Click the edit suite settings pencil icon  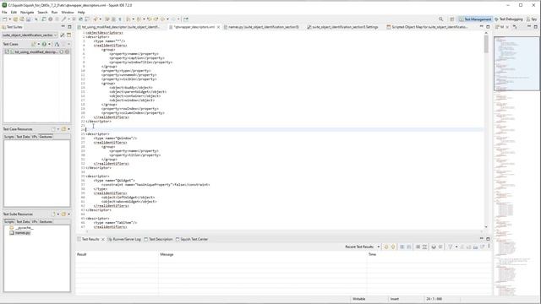pos(63,35)
